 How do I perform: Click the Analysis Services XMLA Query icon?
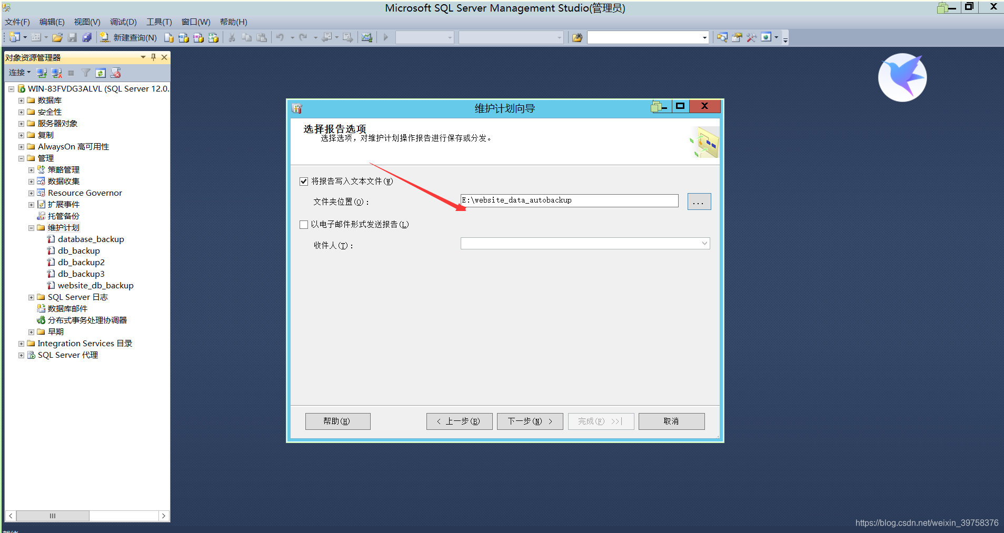[213, 37]
